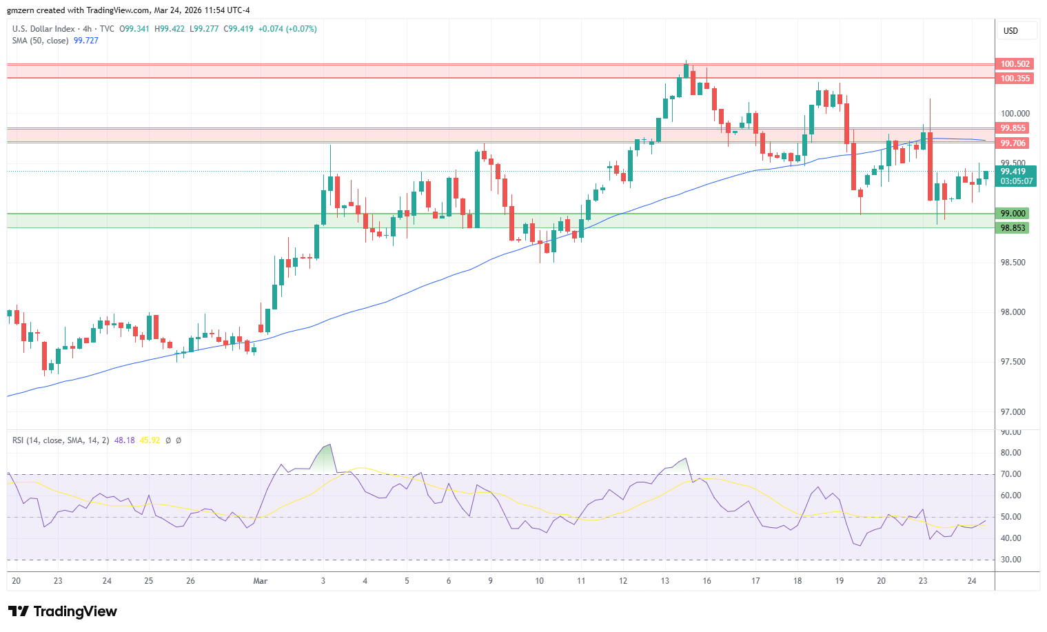Click the open value O99.341
Viewport: 1047px width, 632px height.
coord(134,29)
